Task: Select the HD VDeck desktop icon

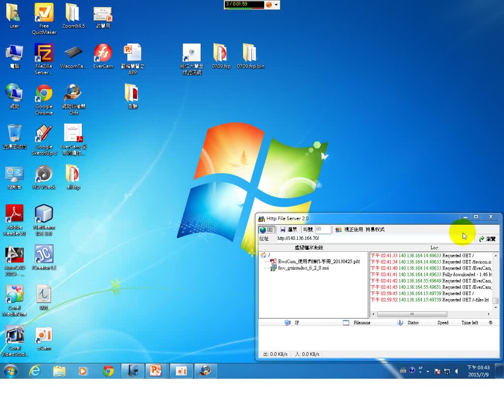Action: [x=44, y=177]
